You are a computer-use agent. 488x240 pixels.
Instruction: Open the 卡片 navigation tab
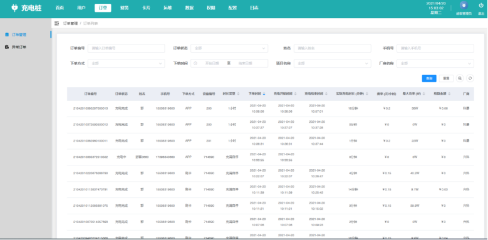(x=146, y=8)
